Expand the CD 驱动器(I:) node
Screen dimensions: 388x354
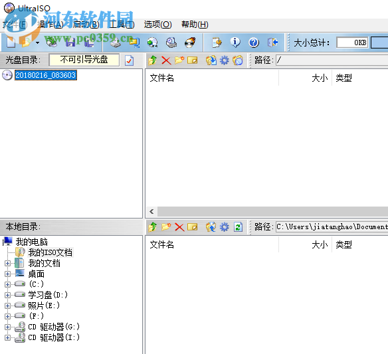point(7,337)
